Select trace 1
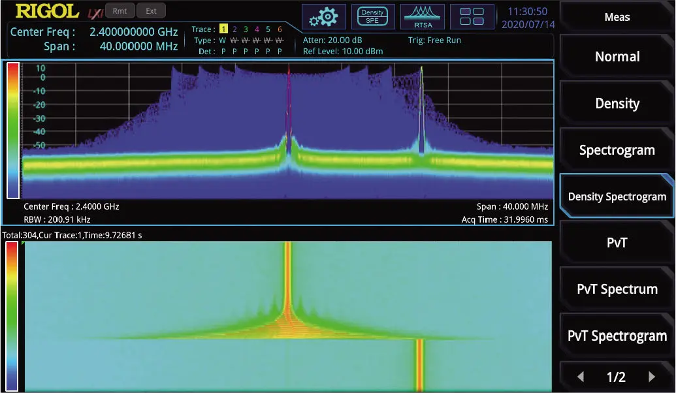 pos(223,29)
